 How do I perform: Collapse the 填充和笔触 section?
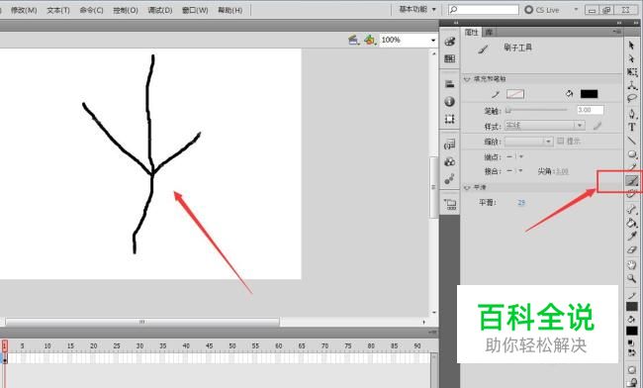click(x=467, y=79)
